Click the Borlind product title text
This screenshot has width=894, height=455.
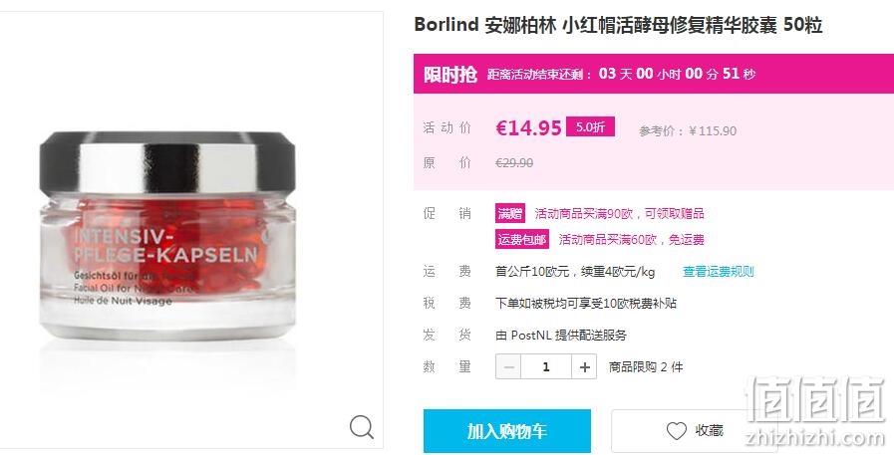(618, 25)
